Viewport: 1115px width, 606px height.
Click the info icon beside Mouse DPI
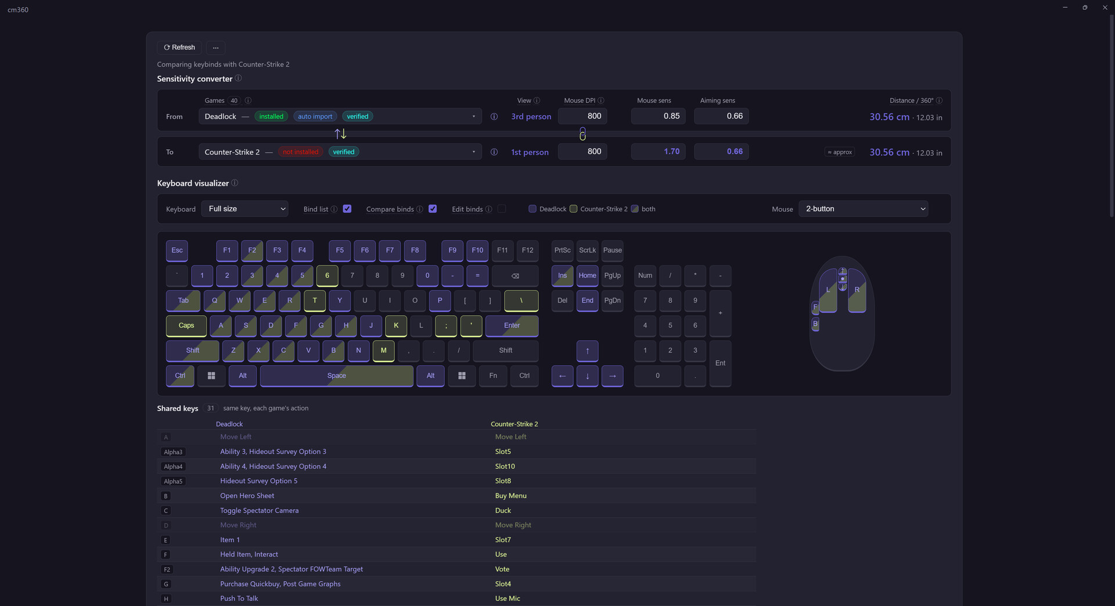(601, 100)
